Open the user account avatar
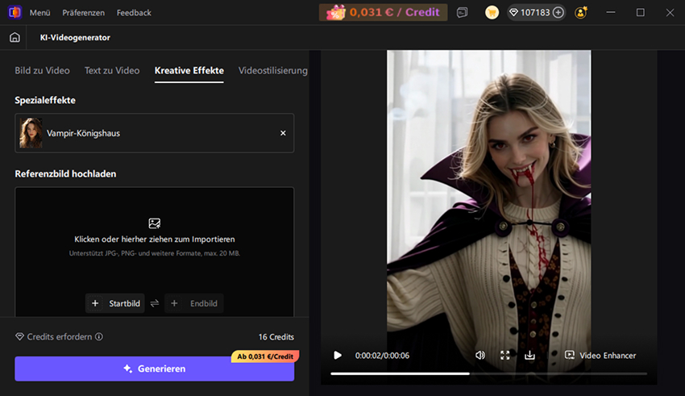 coord(581,13)
